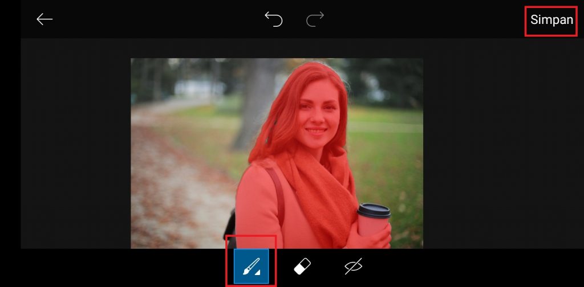Go back using the left arrow
584x287 pixels.
(44, 19)
